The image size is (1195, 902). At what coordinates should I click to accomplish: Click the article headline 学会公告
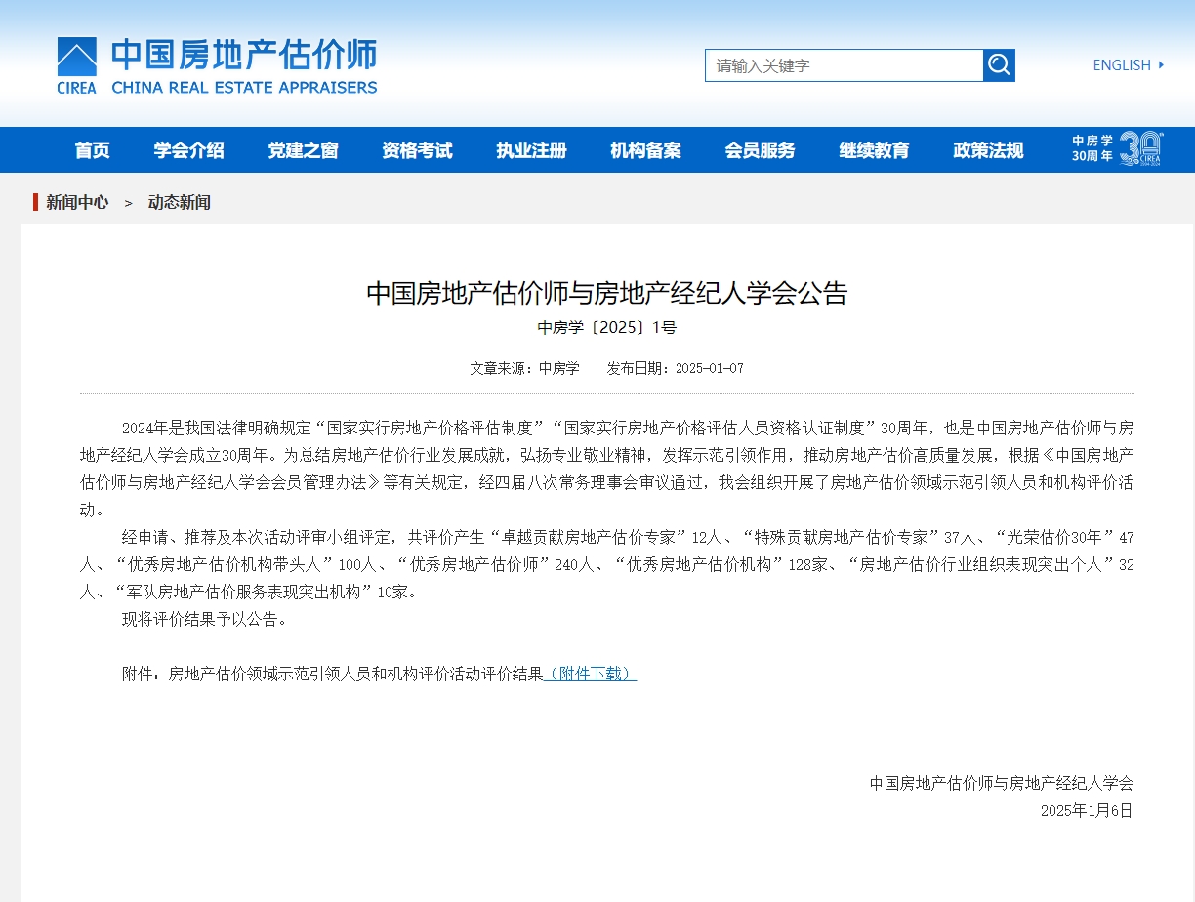click(x=606, y=293)
